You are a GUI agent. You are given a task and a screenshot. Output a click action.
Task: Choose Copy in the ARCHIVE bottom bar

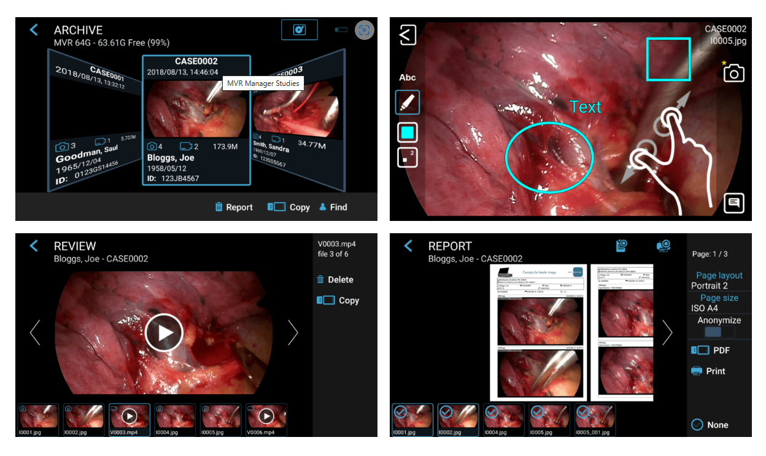click(288, 207)
